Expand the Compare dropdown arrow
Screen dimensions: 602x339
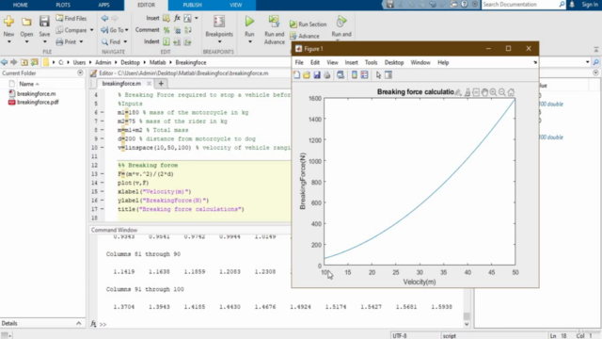(91, 30)
